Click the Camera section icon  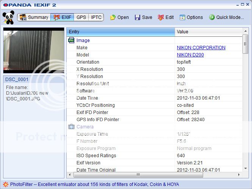coord(71,127)
